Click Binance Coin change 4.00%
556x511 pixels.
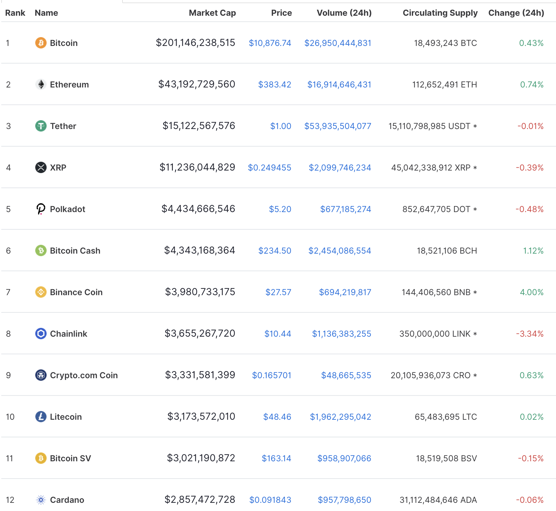(x=532, y=292)
